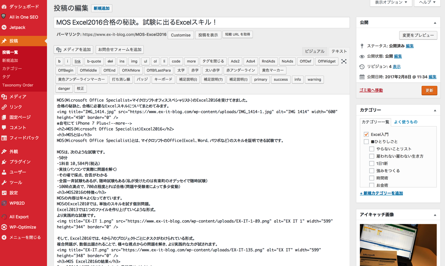Switch to the ビジュアル editor tab
Screen dimensions: 445x266
pos(314,51)
